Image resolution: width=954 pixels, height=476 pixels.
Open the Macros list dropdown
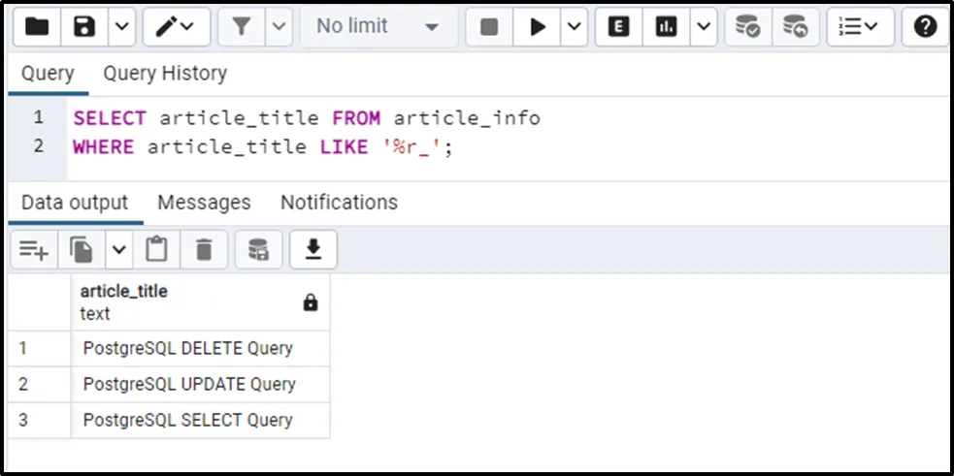click(x=860, y=27)
